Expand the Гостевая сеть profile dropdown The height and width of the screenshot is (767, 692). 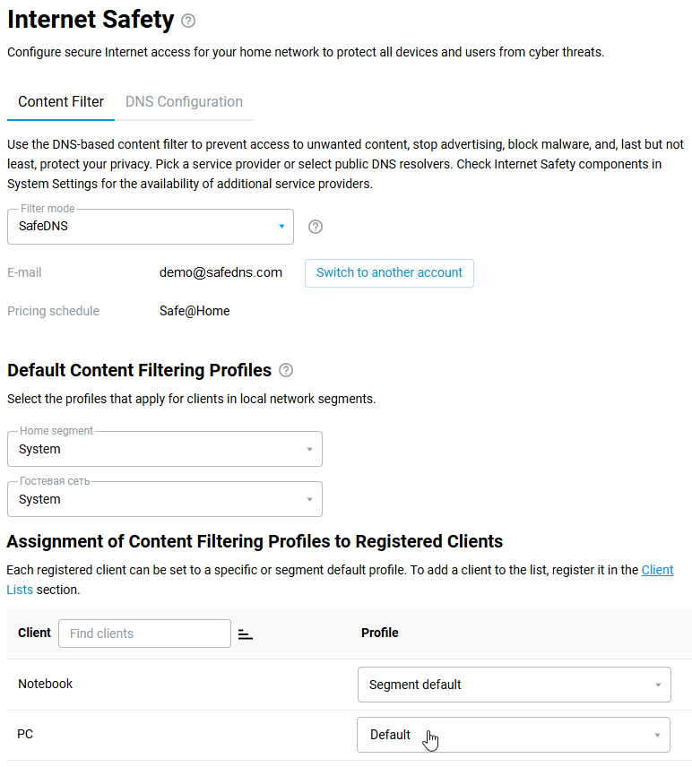165,499
